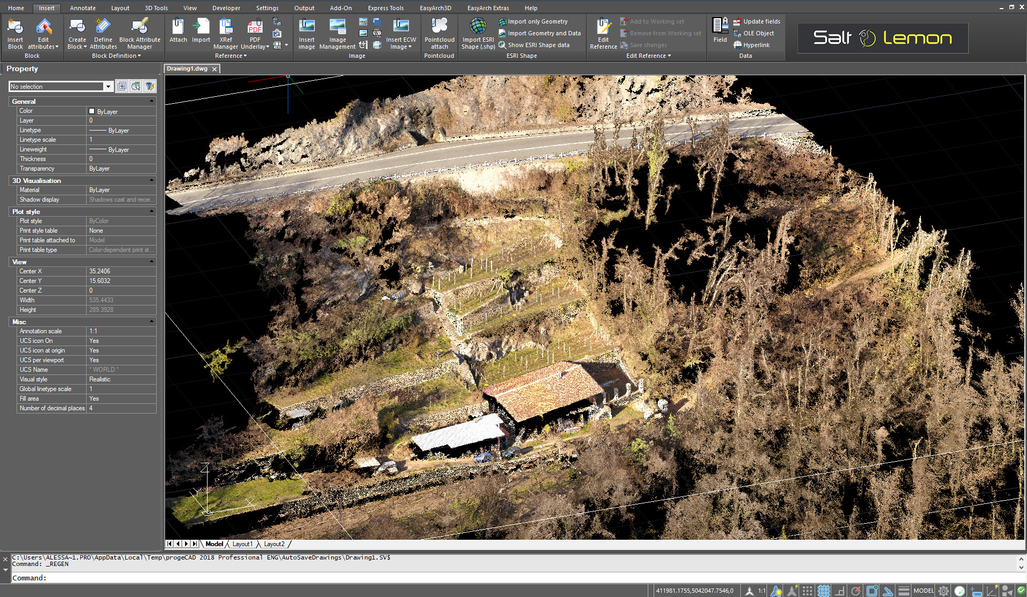Click the Color ByLayer swatch

[x=92, y=111]
